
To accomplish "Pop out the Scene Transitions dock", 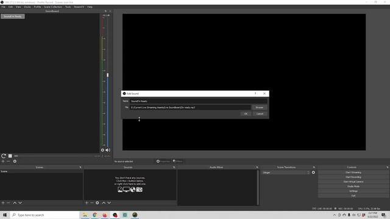I will coord(314,167).
